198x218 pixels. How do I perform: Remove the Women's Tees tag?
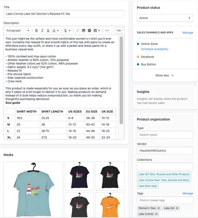click(x=159, y=208)
